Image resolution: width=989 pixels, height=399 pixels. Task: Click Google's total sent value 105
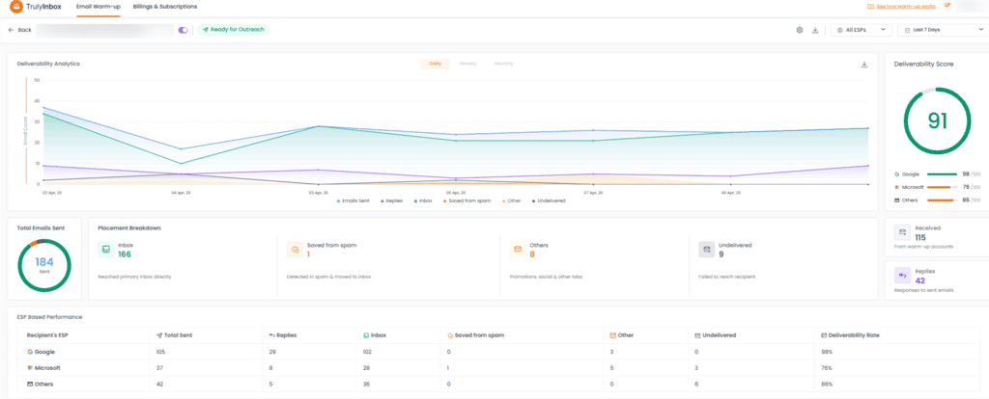160,352
